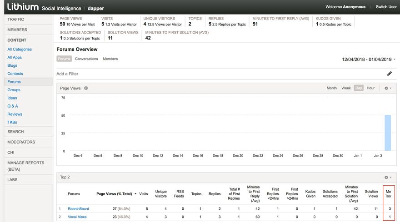Click the Switch User link

(386, 7)
